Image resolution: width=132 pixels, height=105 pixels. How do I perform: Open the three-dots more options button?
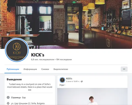click(x=124, y=69)
